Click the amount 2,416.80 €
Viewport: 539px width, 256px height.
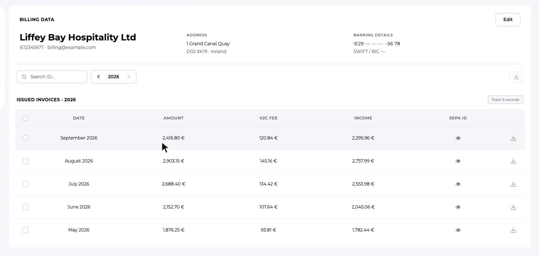(174, 138)
